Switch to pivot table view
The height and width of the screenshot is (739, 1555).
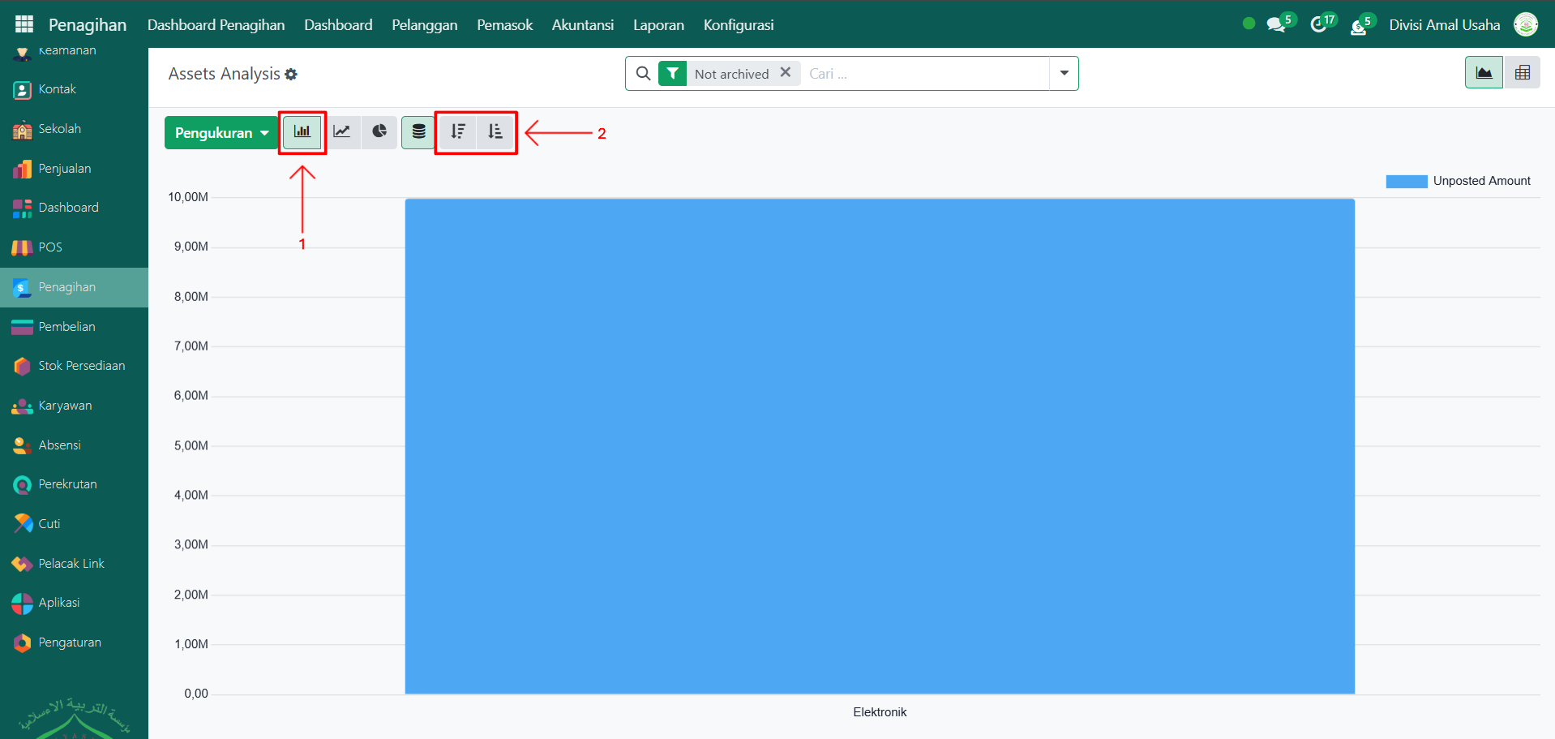(1522, 73)
